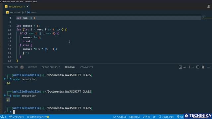Screen dimensions: 212x119
Task: Split the editor with the layout icon
Action: click(208, 6)
